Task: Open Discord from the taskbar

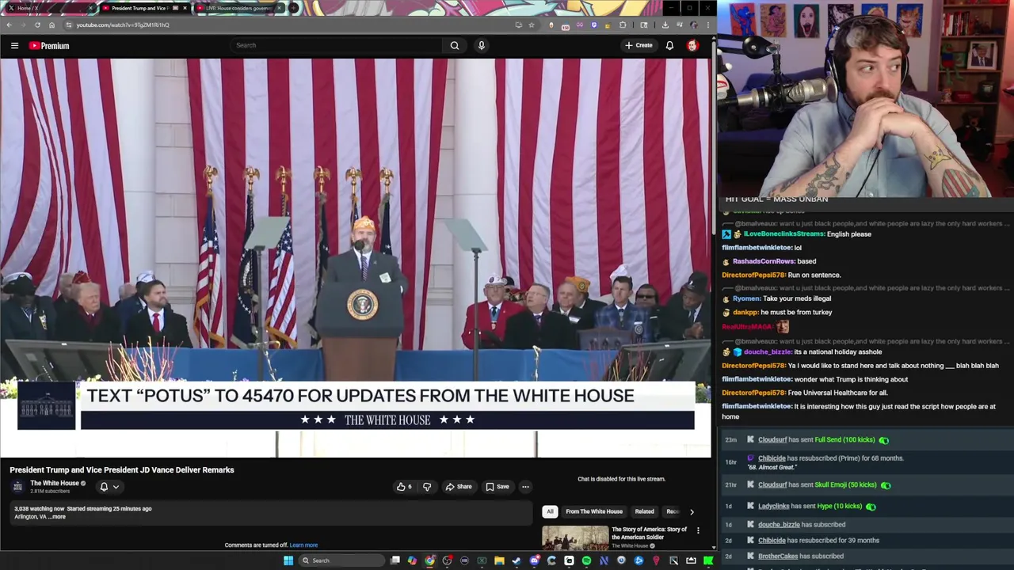Action: pos(534,560)
